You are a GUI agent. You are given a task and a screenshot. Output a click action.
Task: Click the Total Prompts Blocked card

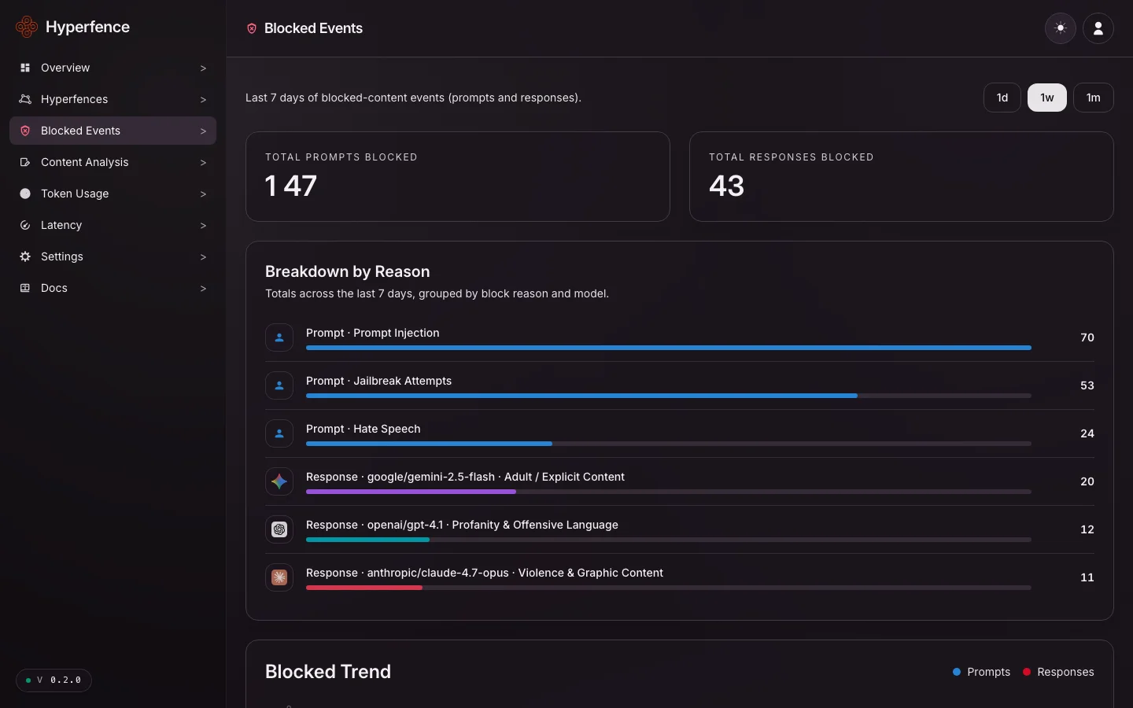[x=458, y=176]
